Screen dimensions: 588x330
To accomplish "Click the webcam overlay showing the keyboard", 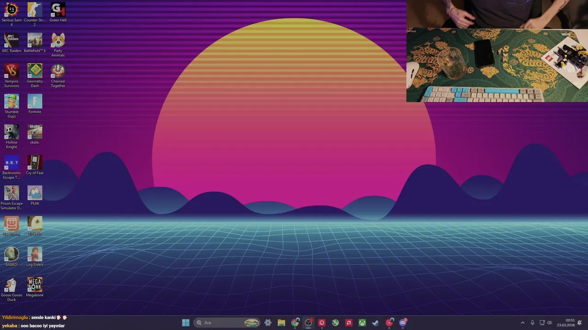I will tap(497, 51).
